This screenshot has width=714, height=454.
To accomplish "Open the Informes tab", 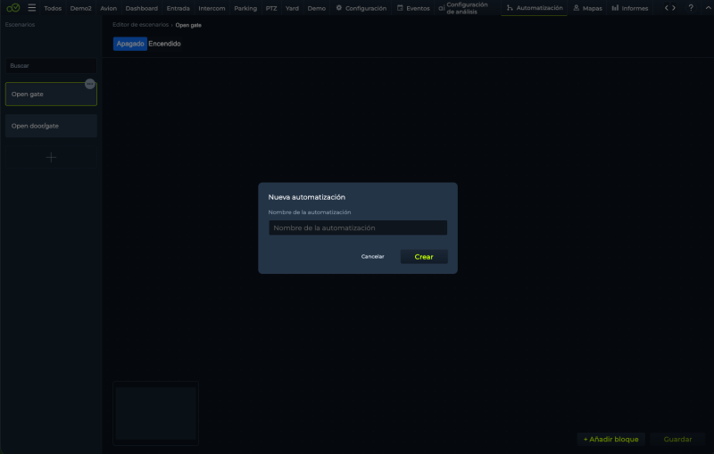I will (x=630, y=8).
